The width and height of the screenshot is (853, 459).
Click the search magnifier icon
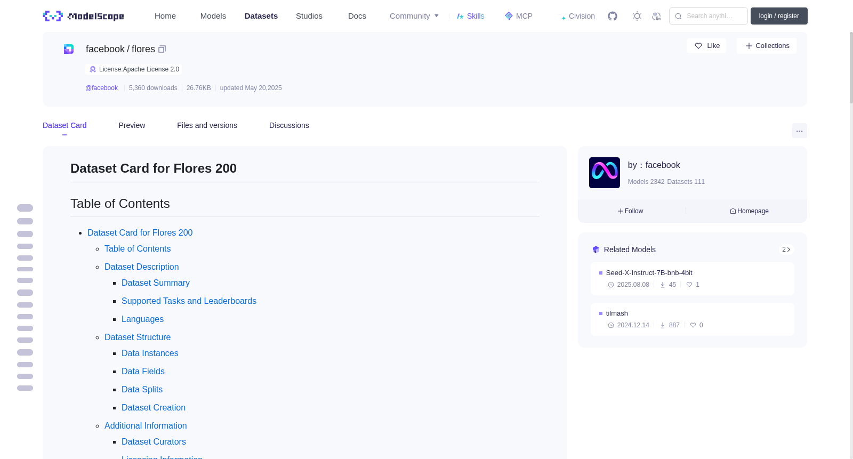click(679, 16)
